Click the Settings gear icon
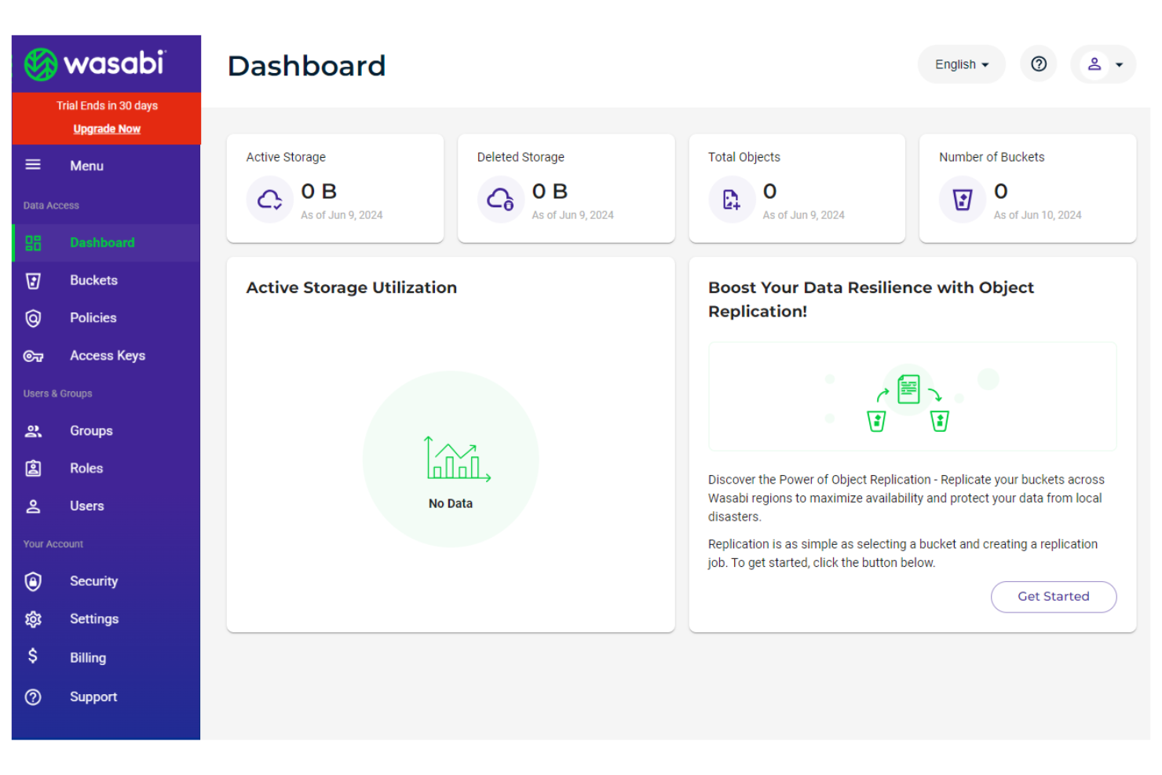Screen dimensions: 1162x775 click(x=33, y=619)
